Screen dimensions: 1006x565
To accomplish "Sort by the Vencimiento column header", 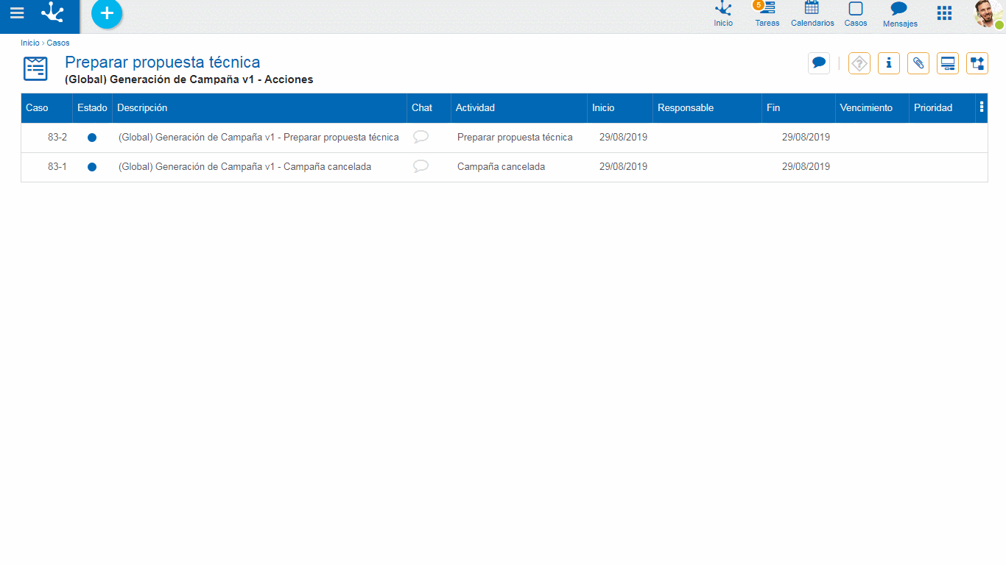I will click(x=866, y=108).
